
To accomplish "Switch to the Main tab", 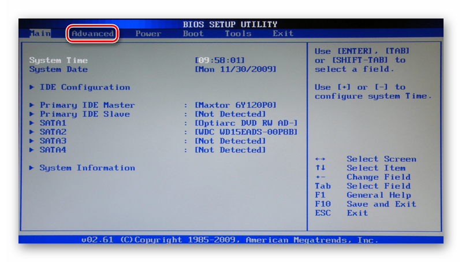I will click(40, 34).
